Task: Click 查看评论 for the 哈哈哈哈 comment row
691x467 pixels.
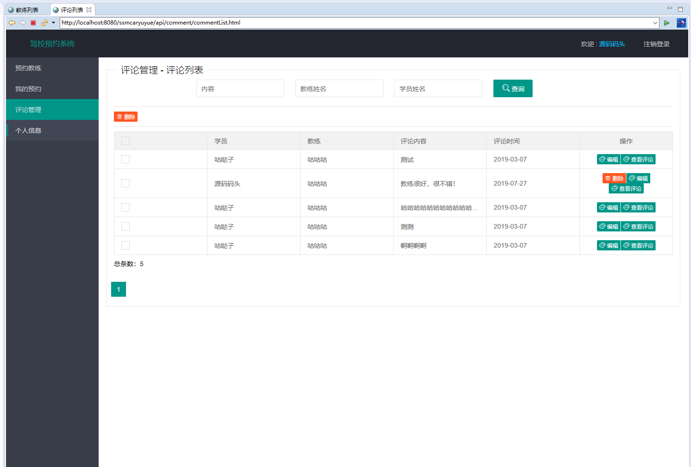Action: [x=638, y=207]
